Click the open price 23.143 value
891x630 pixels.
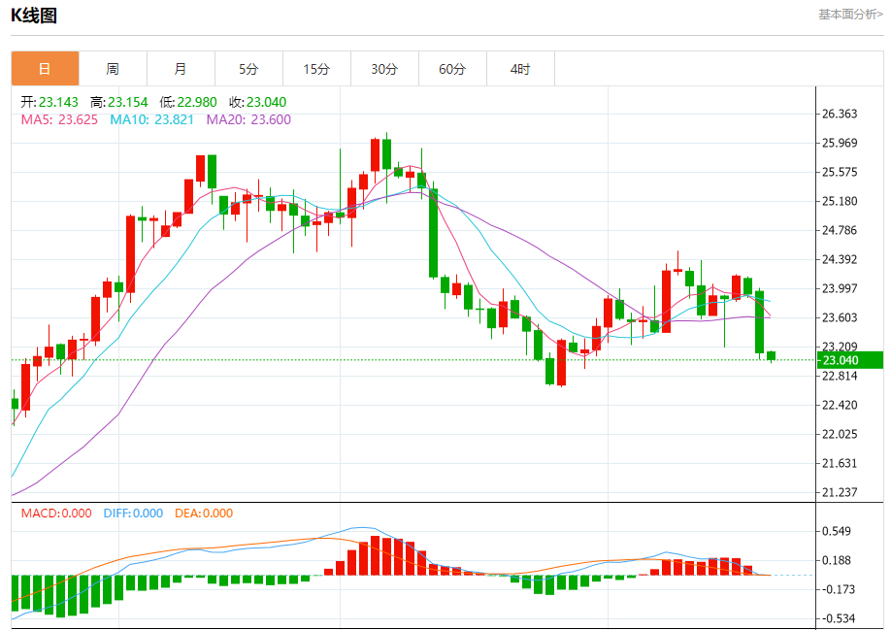(58, 102)
